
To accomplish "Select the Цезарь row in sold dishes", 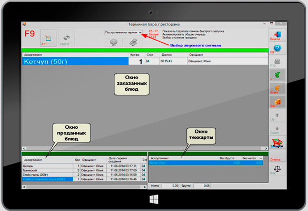I will pos(84,166).
